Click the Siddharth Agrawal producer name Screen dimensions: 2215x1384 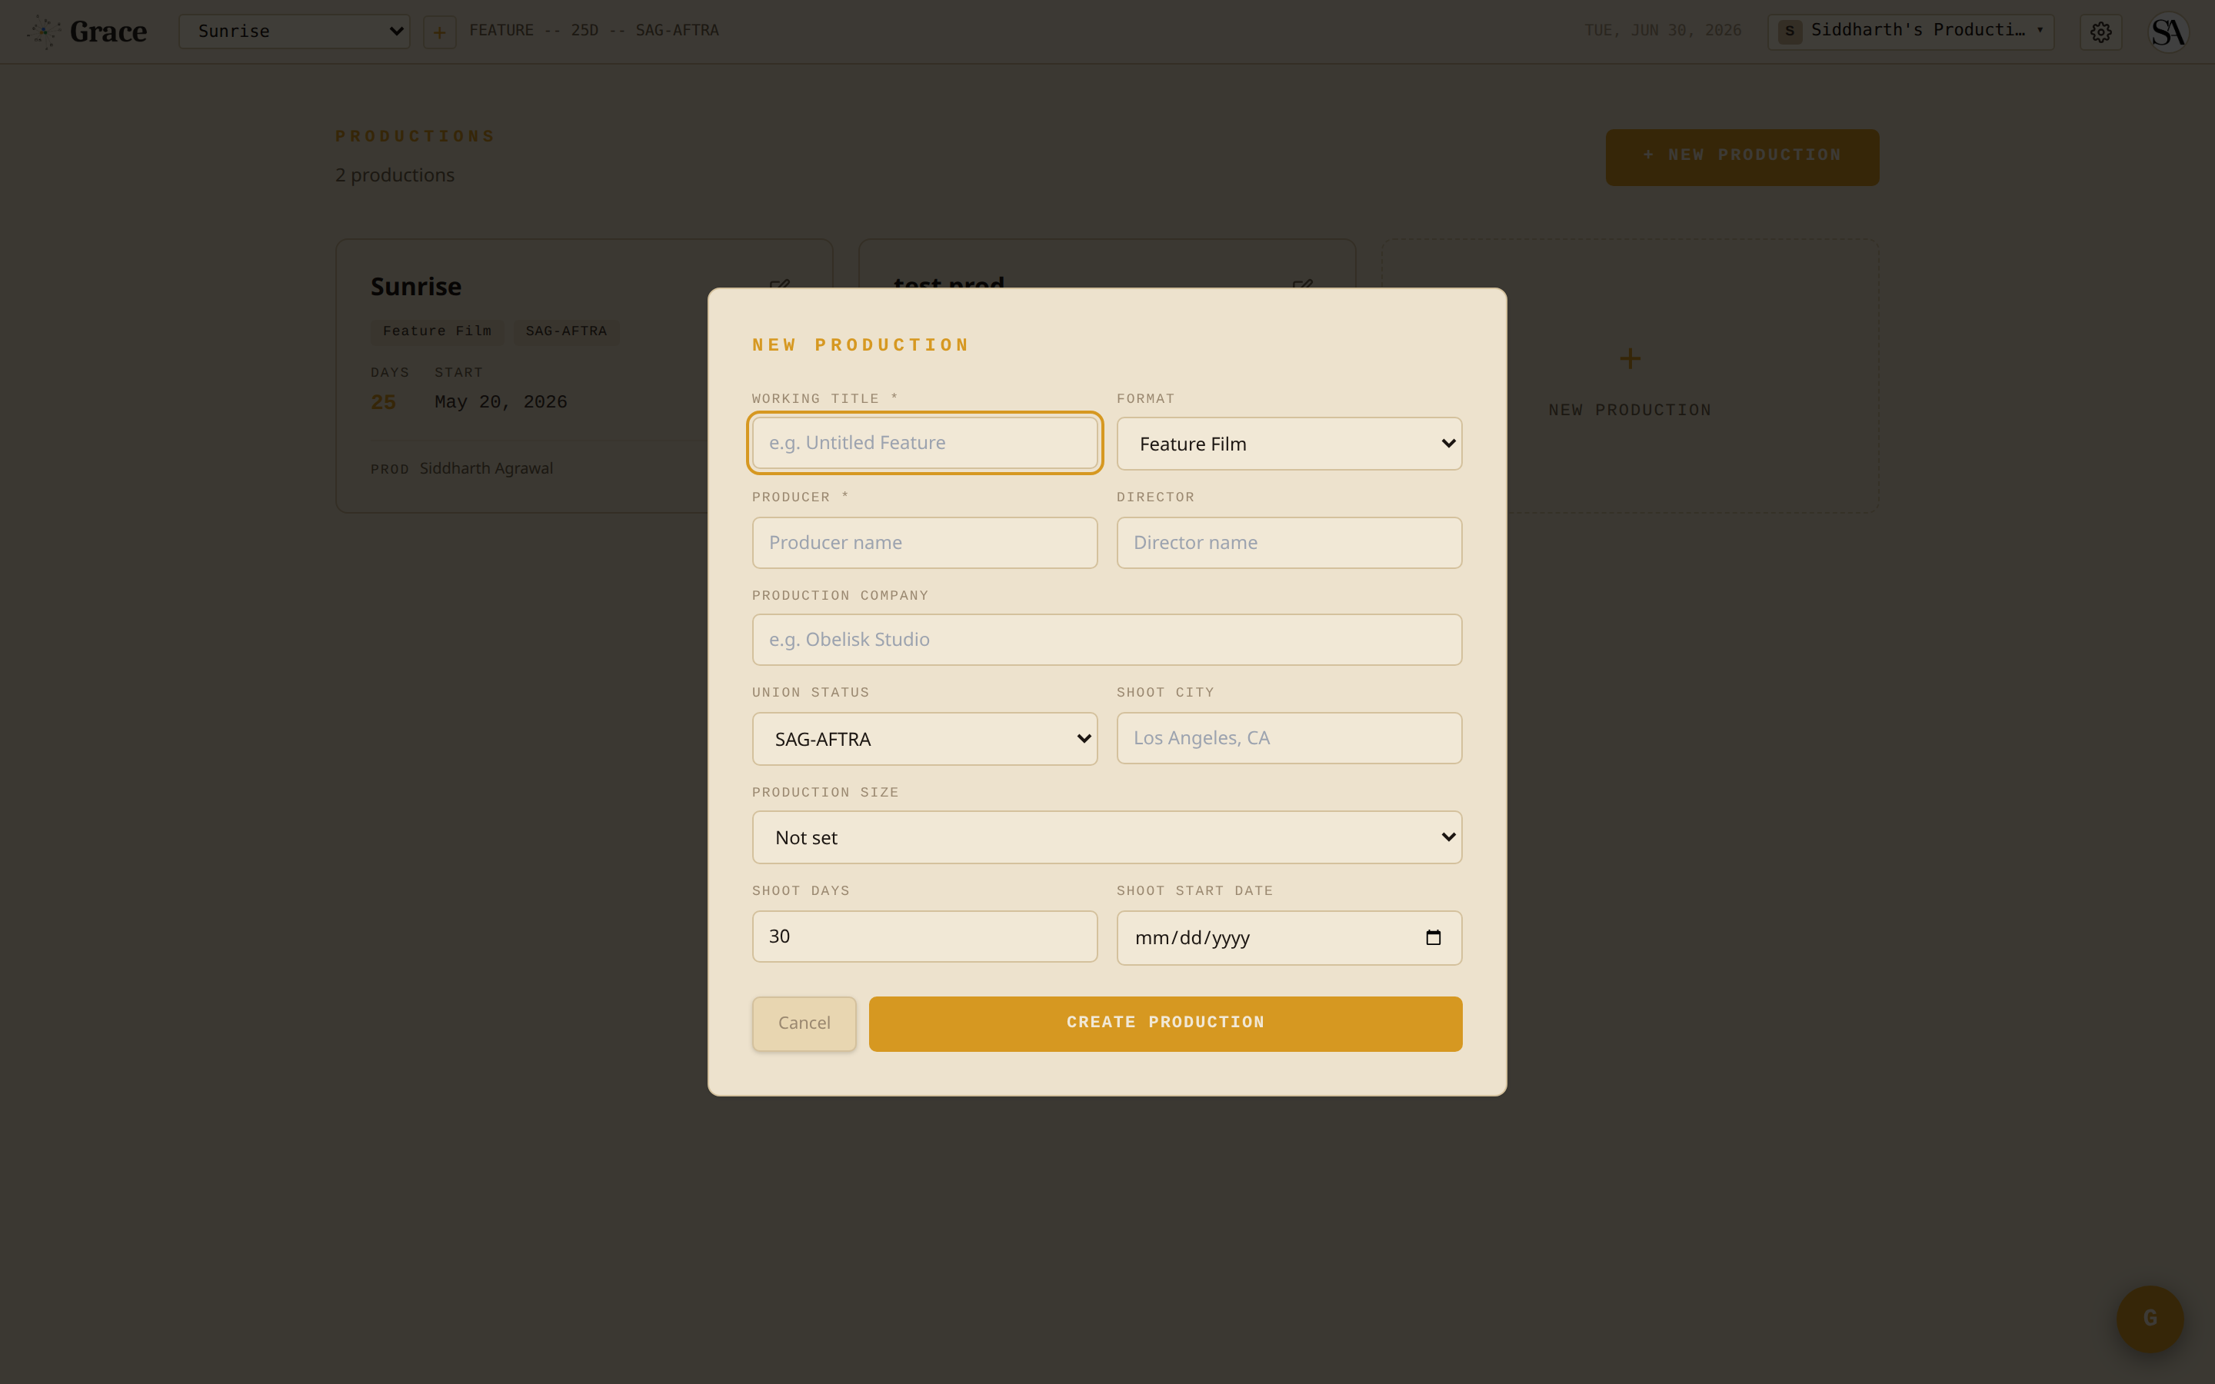[x=486, y=469]
